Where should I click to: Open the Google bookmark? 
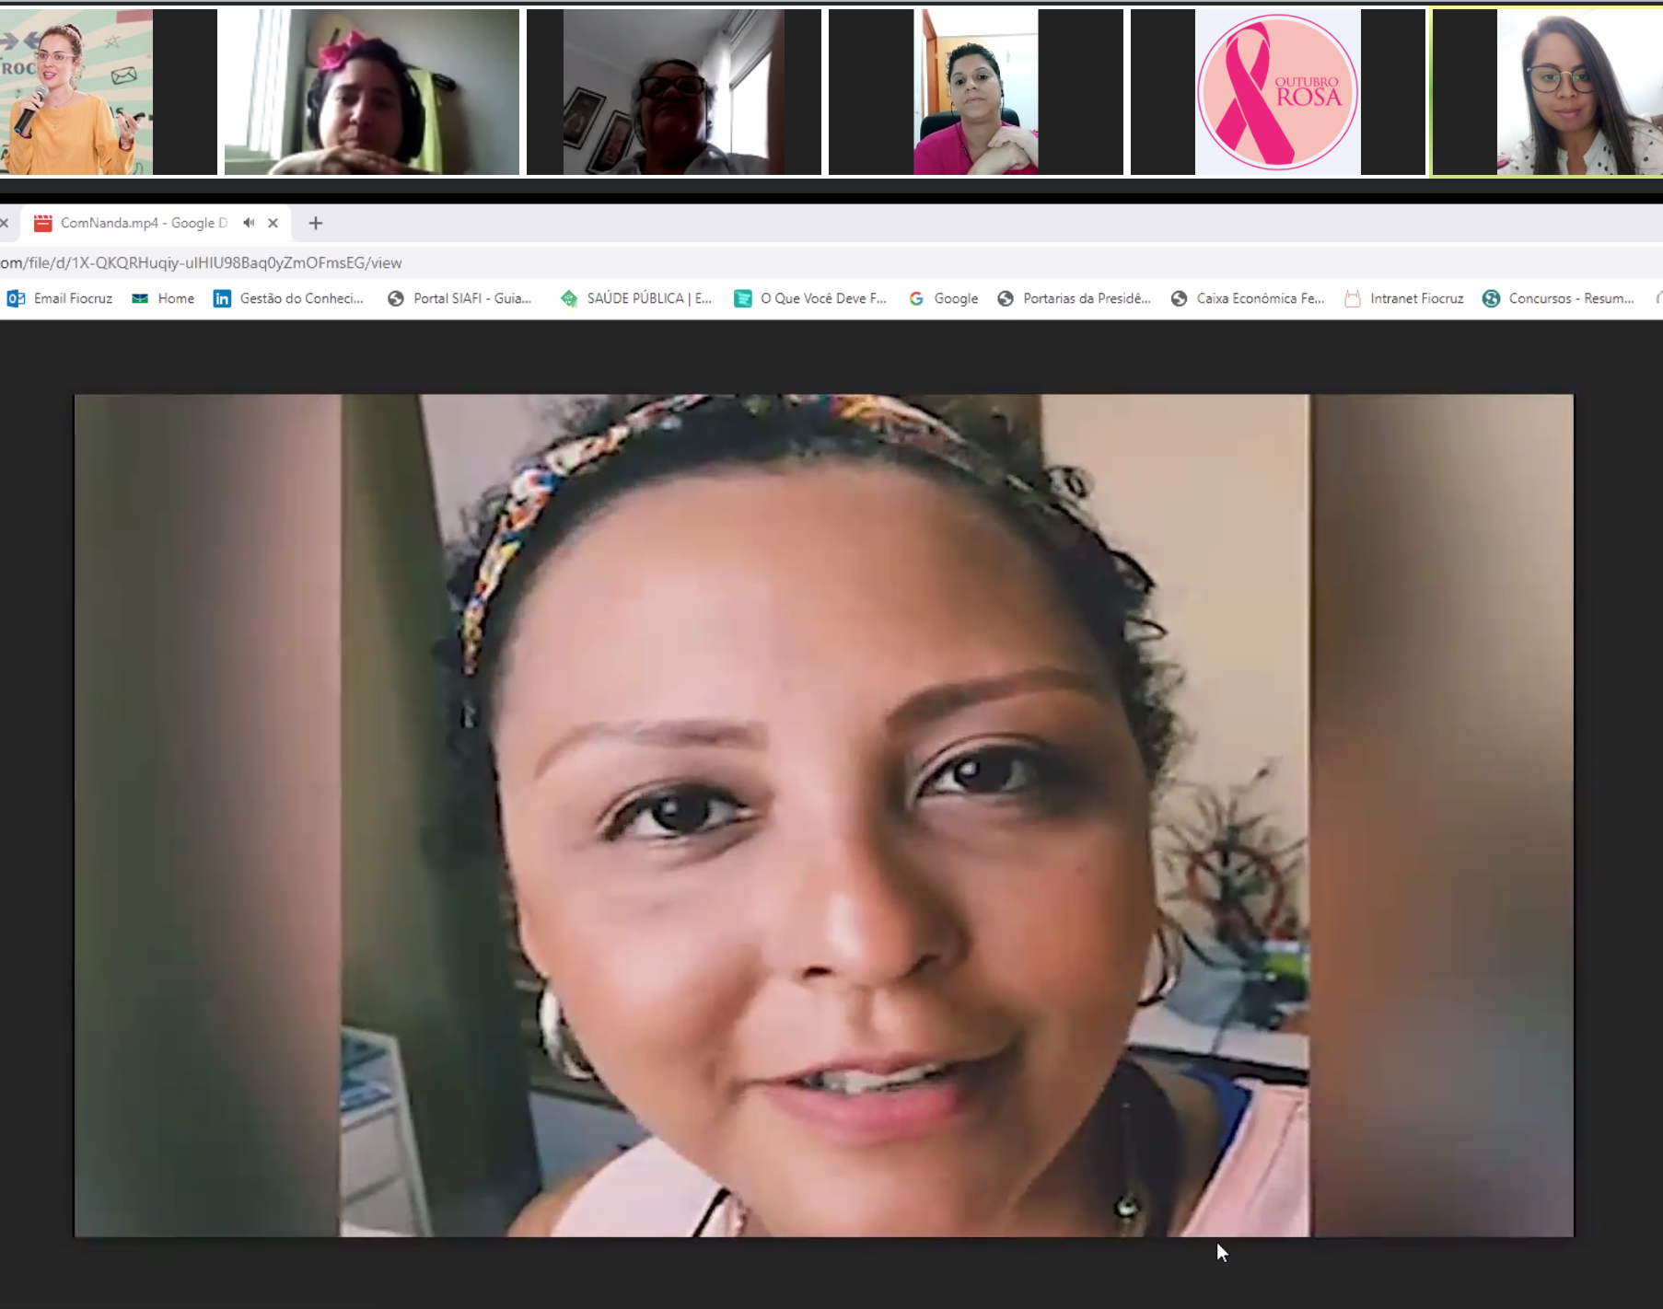click(944, 298)
